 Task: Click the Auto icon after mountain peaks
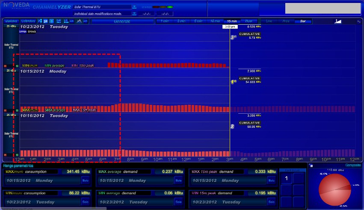tap(86, 21)
